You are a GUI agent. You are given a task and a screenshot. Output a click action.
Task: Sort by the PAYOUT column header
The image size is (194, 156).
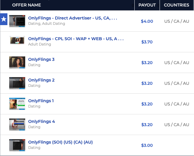pos(147,5)
